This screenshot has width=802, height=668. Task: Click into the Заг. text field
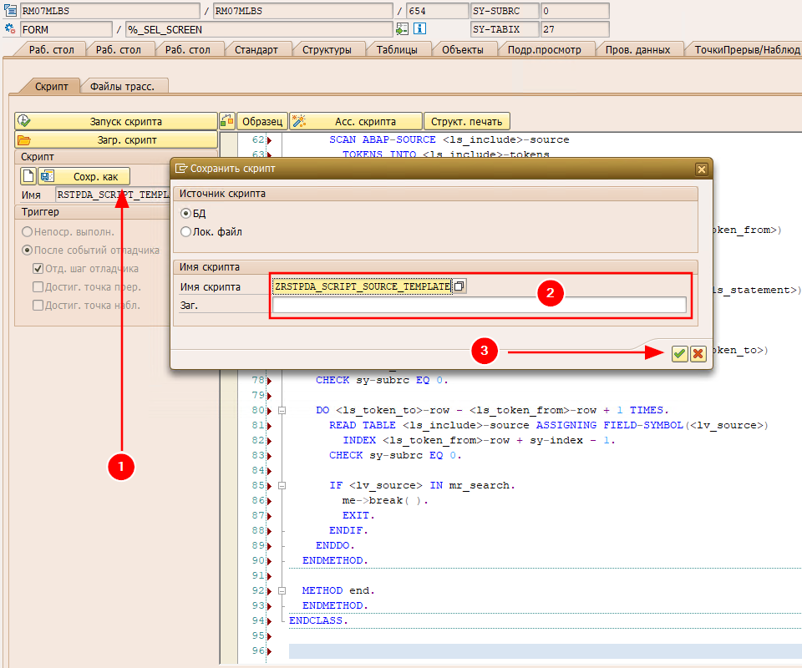479,306
